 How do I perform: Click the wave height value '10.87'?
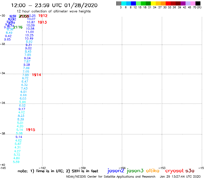31,22
